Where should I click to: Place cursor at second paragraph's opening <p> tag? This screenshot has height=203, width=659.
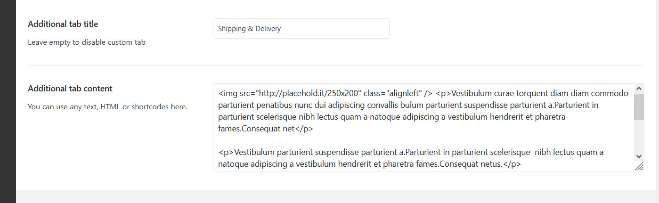pyautogui.click(x=226, y=152)
